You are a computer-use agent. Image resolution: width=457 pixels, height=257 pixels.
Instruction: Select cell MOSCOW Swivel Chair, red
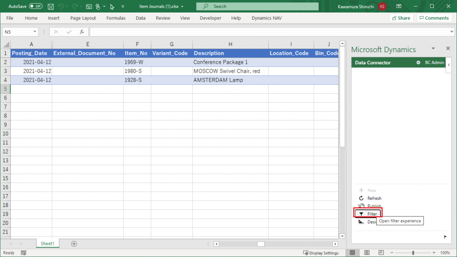pyautogui.click(x=230, y=71)
